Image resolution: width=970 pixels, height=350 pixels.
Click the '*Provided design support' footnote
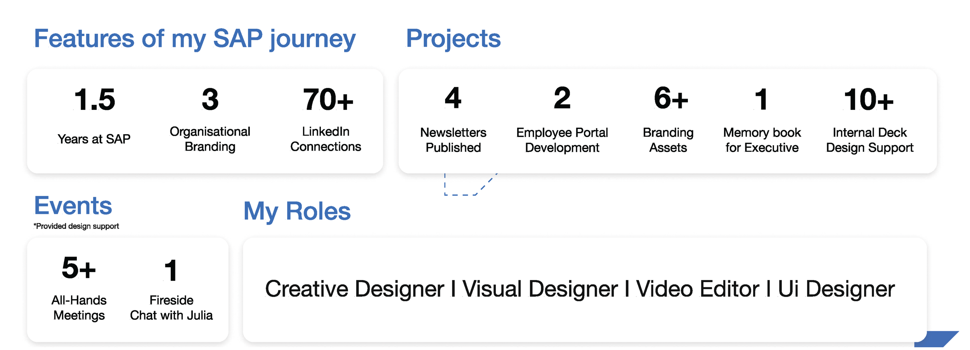[x=76, y=226]
